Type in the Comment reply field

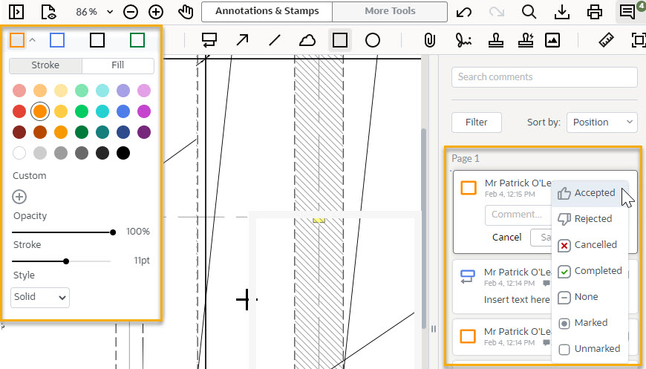518,215
